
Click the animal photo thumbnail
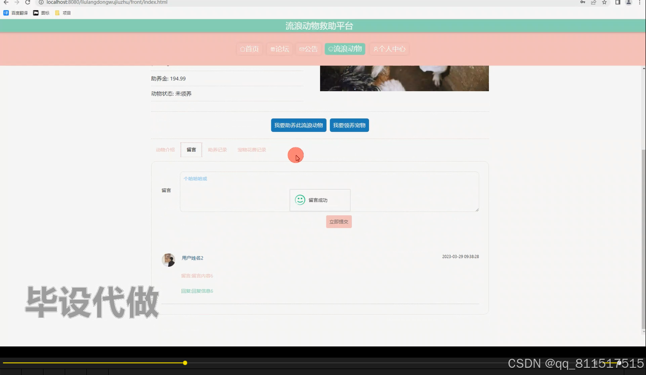tap(404, 78)
